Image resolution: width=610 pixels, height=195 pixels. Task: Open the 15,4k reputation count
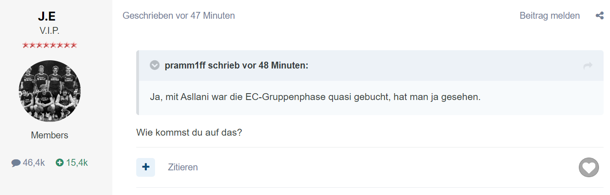[77, 163]
